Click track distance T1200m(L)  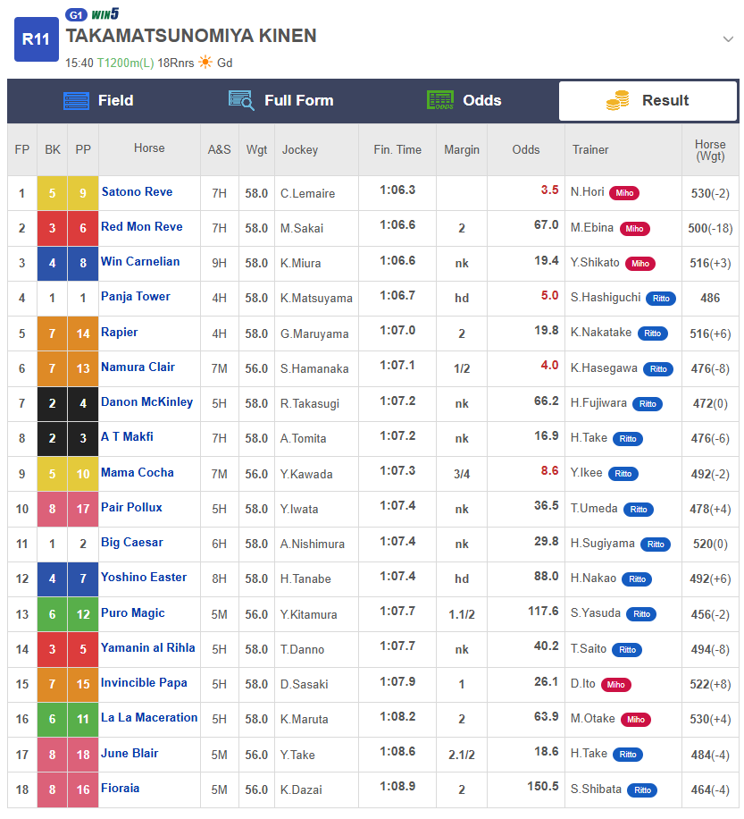coord(125,63)
